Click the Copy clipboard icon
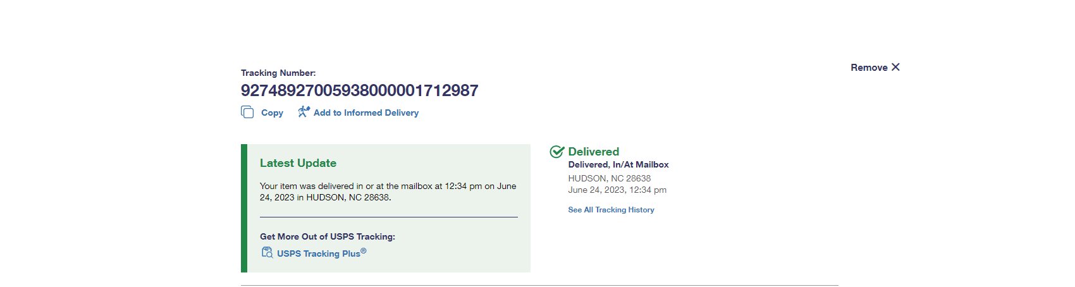 pyautogui.click(x=247, y=112)
